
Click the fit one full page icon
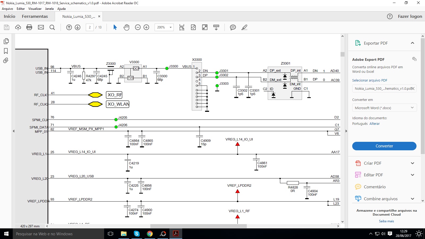[x=193, y=27]
